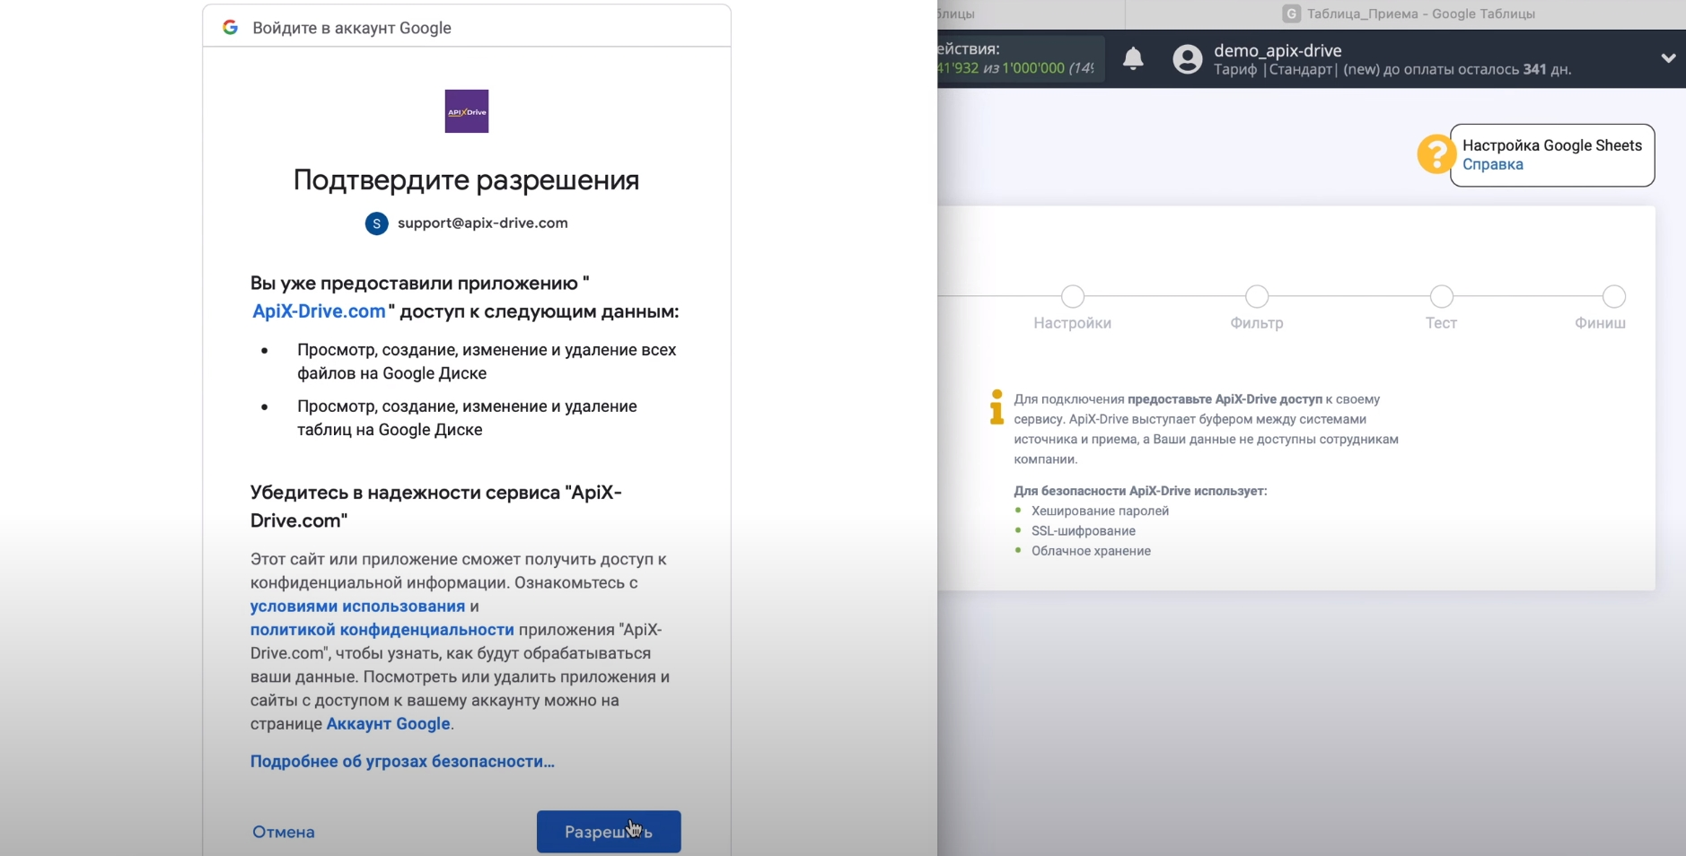This screenshot has height=856, width=1686.
Task: Click the support@apix-drive.com account avatar
Action: click(376, 223)
